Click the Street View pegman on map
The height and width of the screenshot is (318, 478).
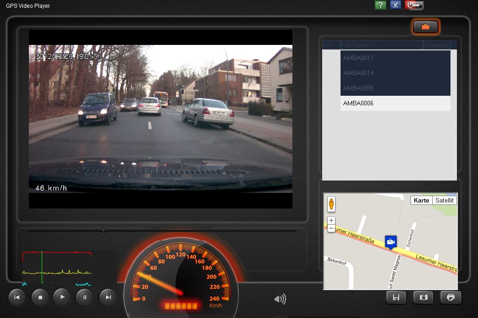pos(331,204)
